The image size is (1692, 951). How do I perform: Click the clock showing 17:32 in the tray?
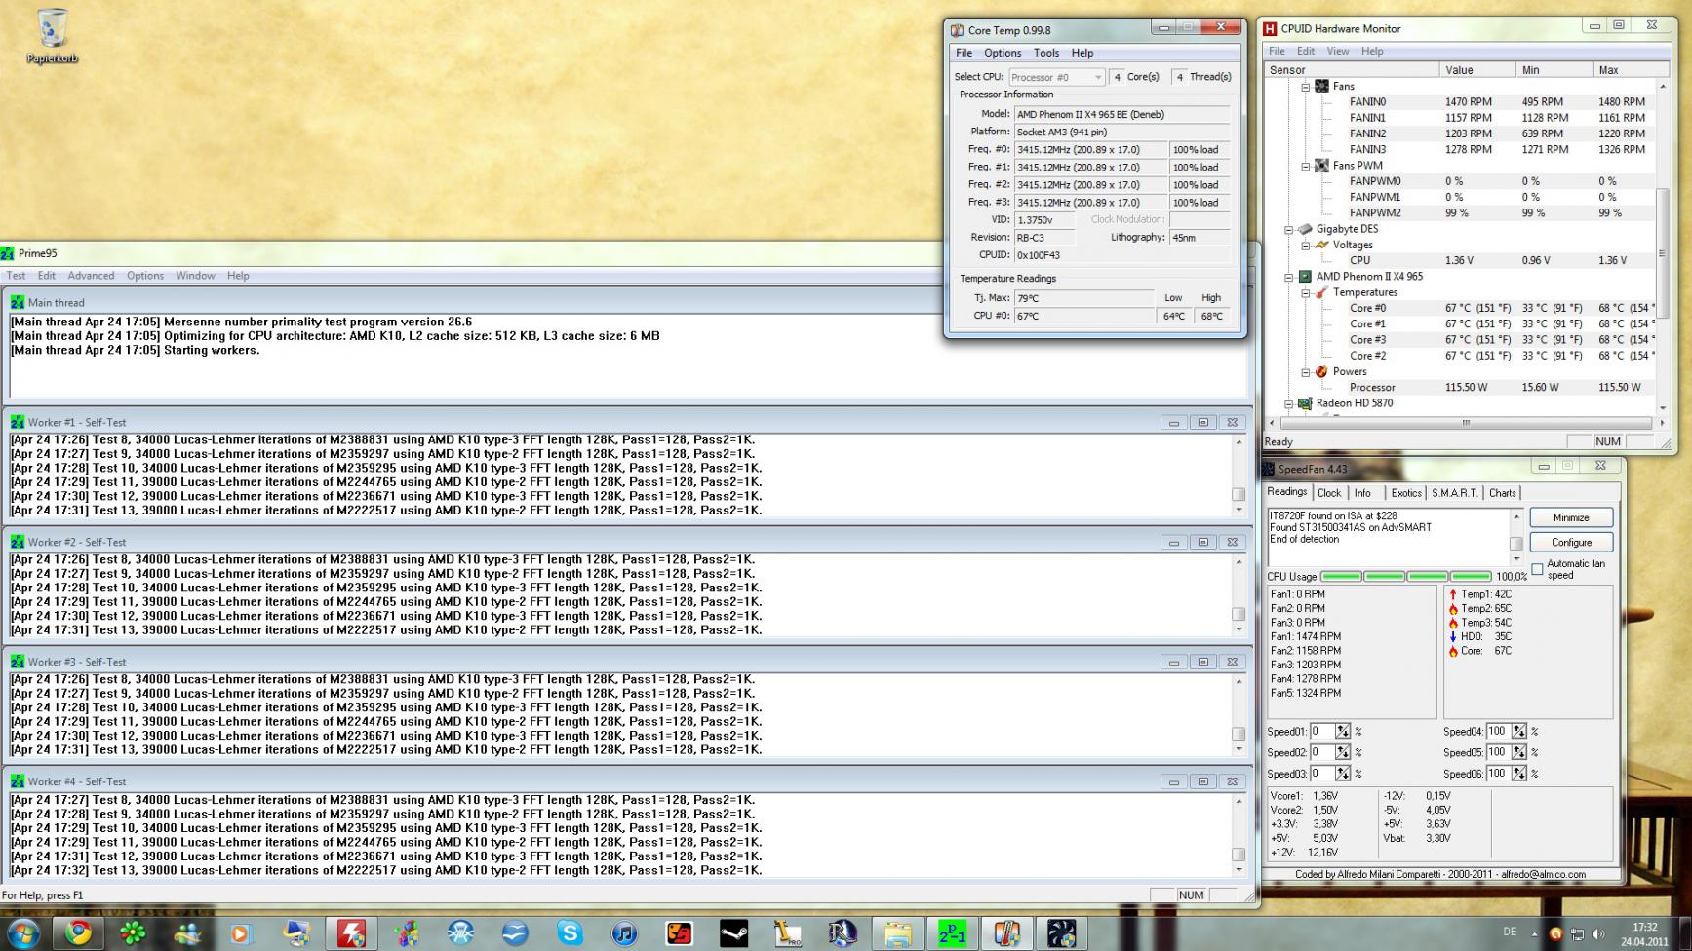pos(1644,928)
